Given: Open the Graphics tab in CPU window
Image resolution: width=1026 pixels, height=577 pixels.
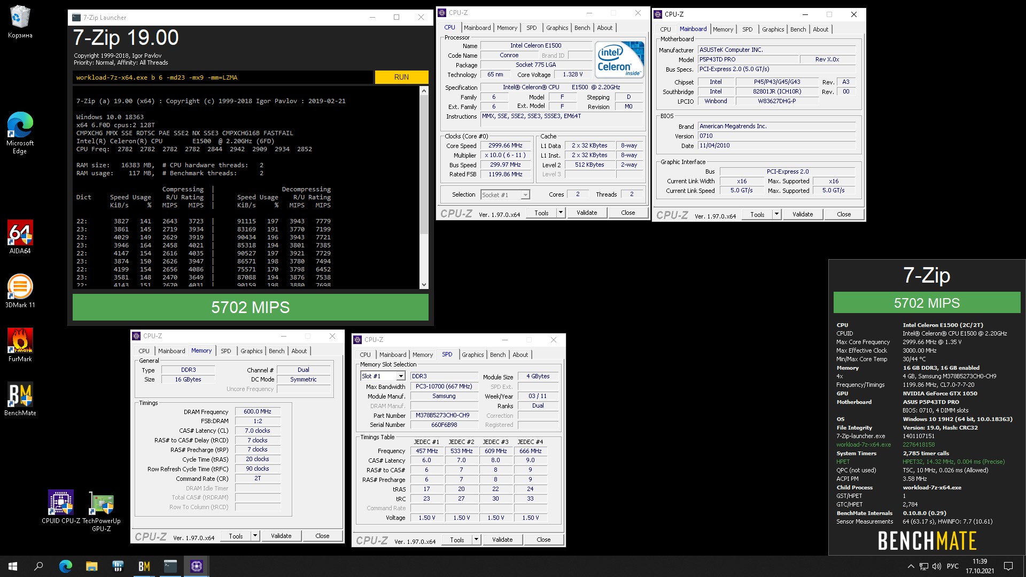Looking at the screenshot, I should click(557, 28).
